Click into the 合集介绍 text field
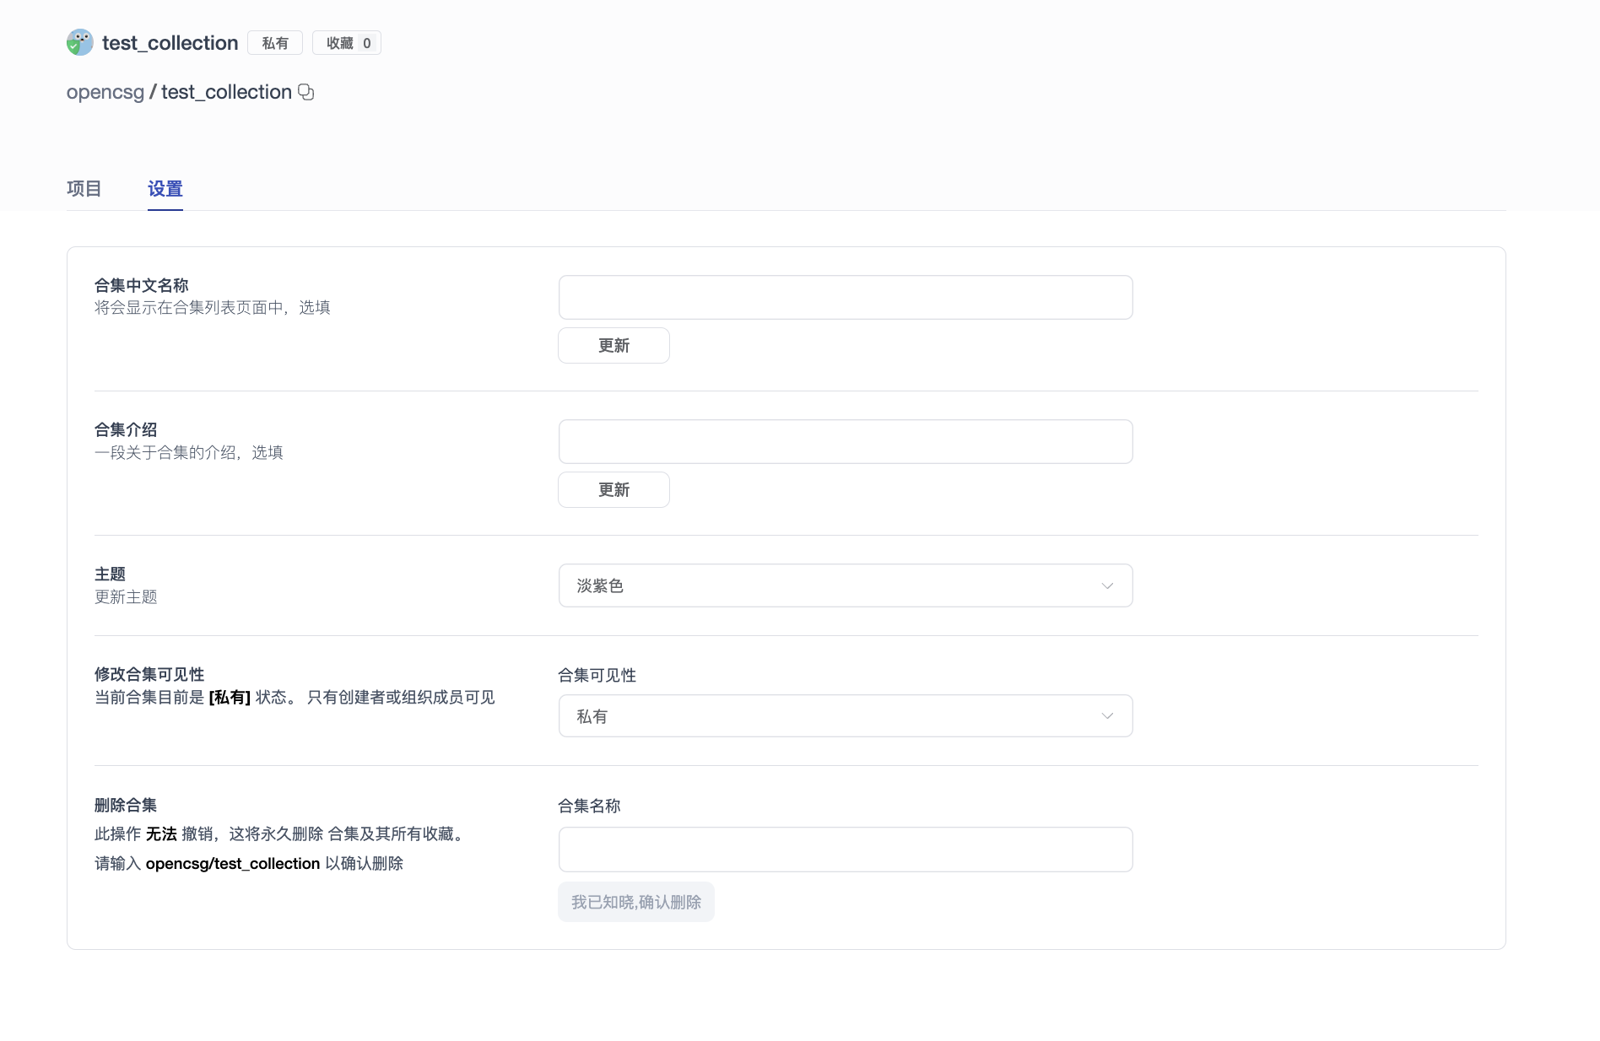 [845, 442]
